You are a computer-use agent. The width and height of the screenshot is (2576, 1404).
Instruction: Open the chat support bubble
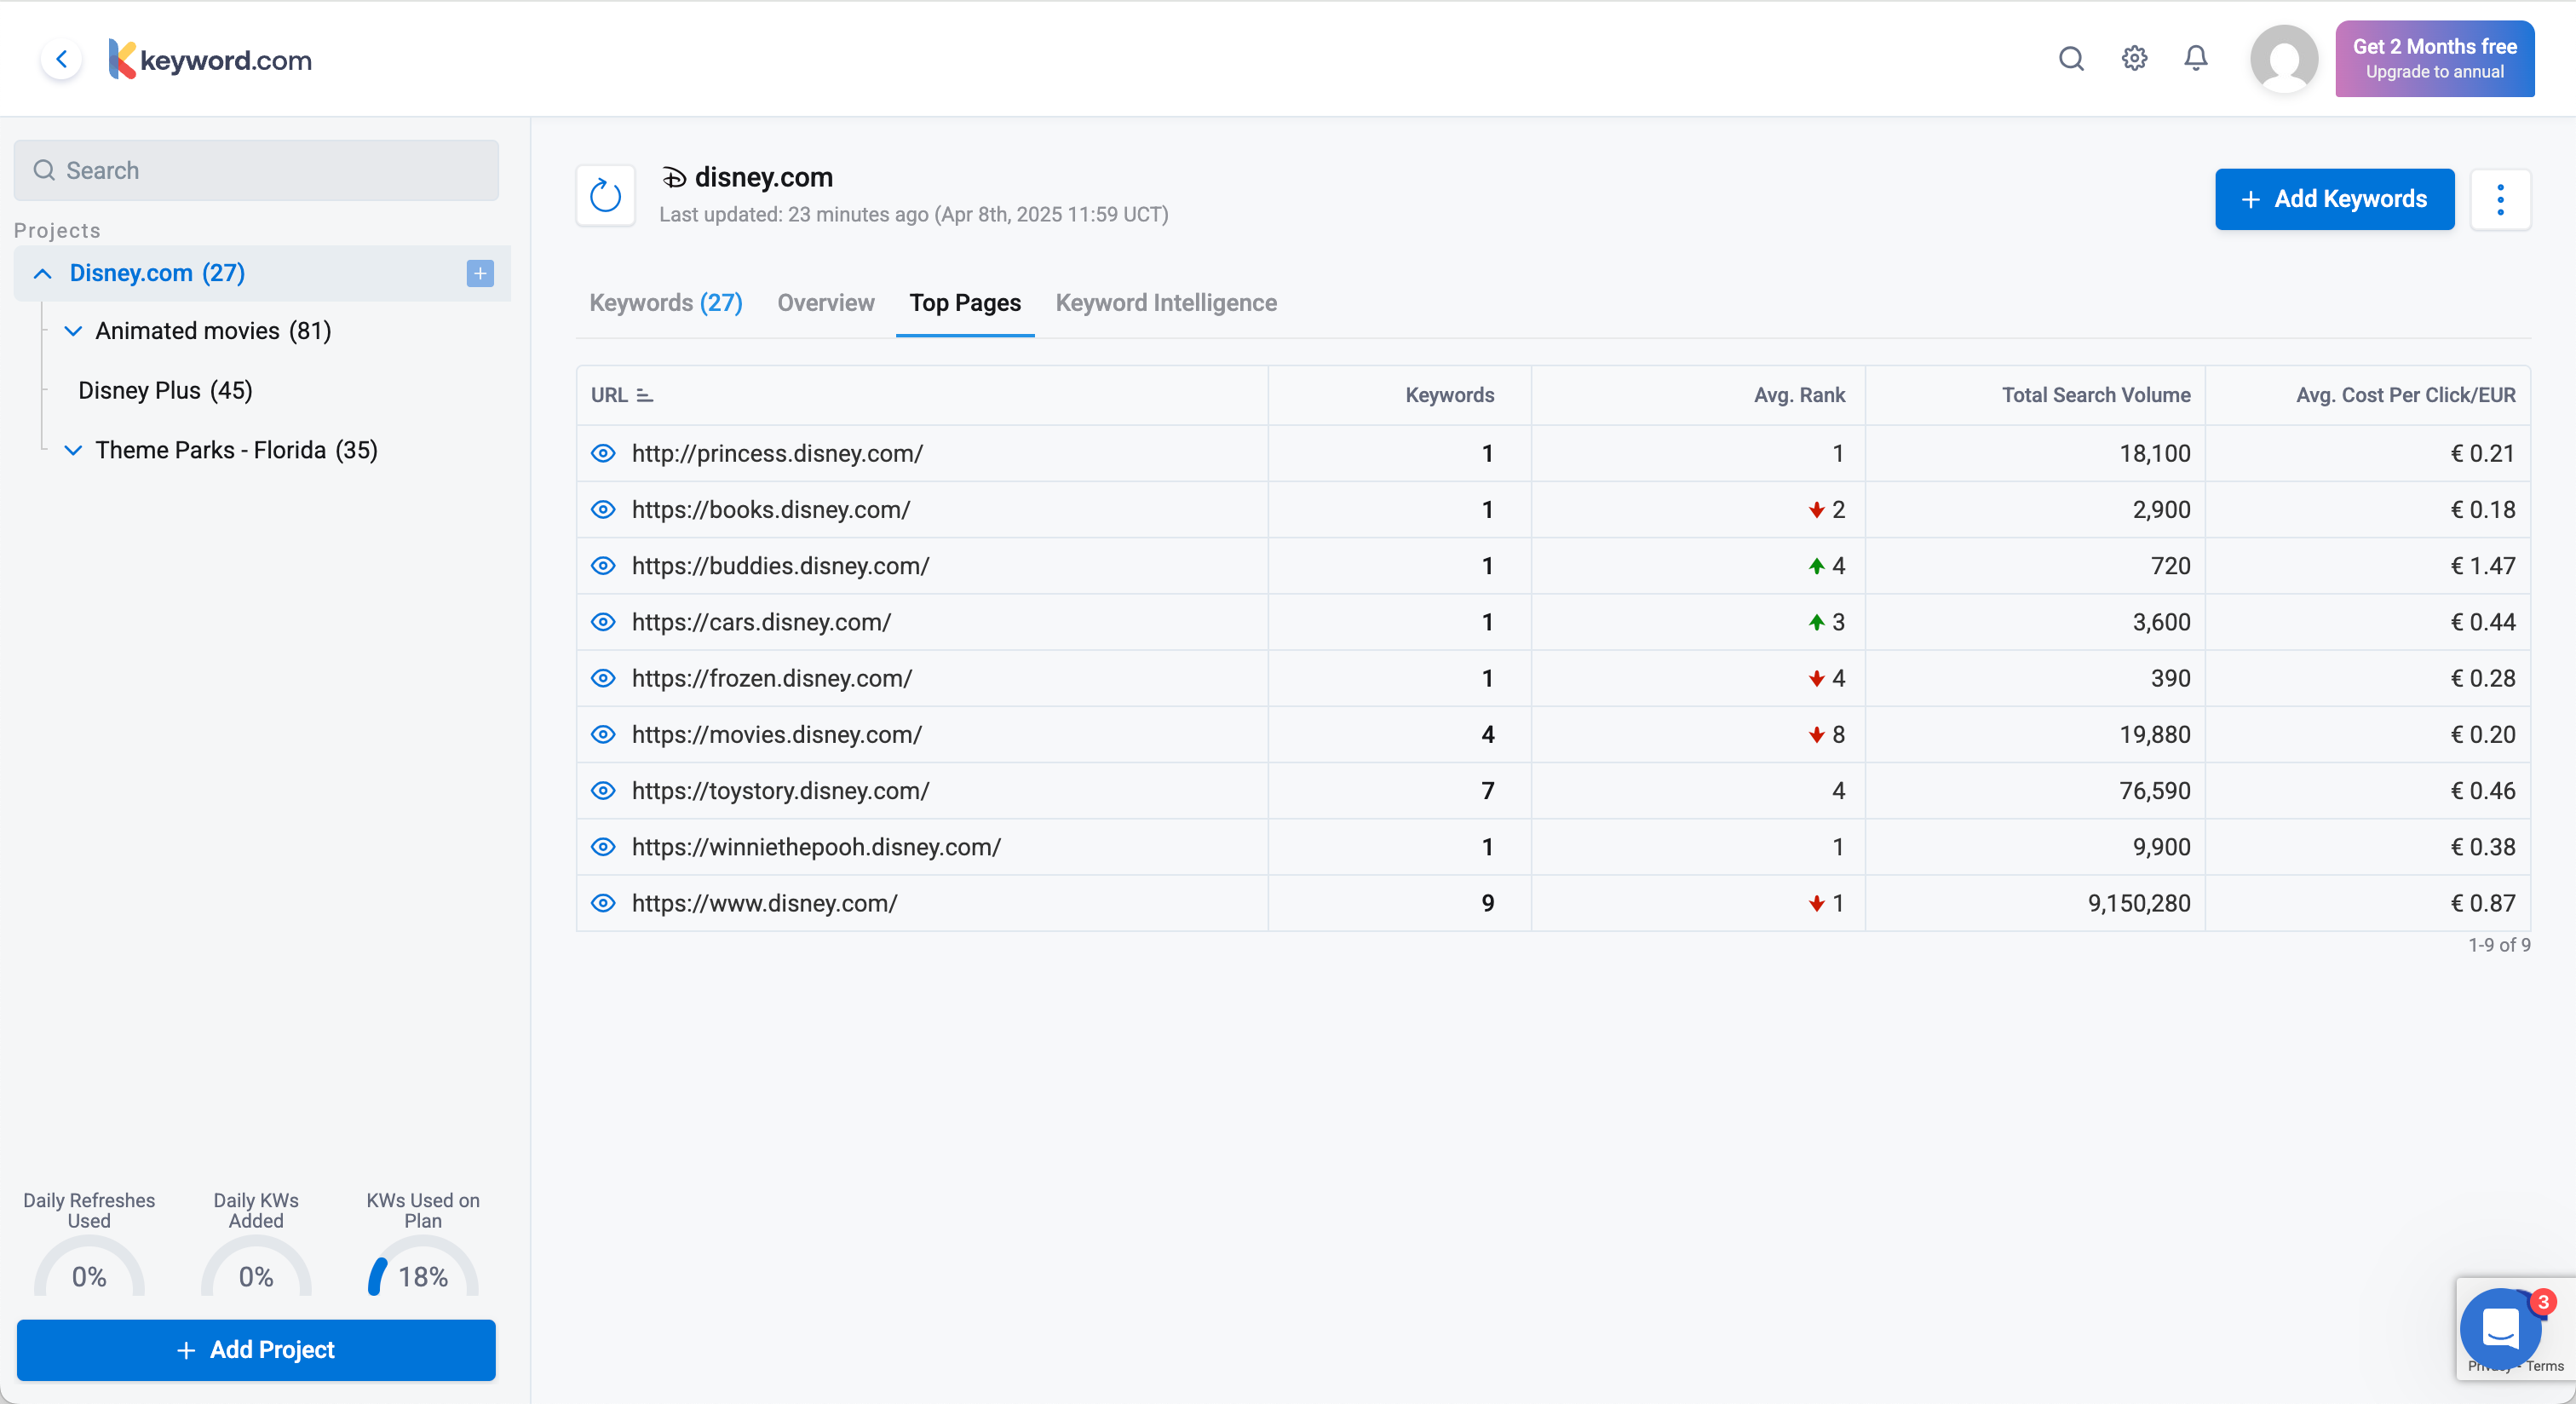coord(2501,1329)
